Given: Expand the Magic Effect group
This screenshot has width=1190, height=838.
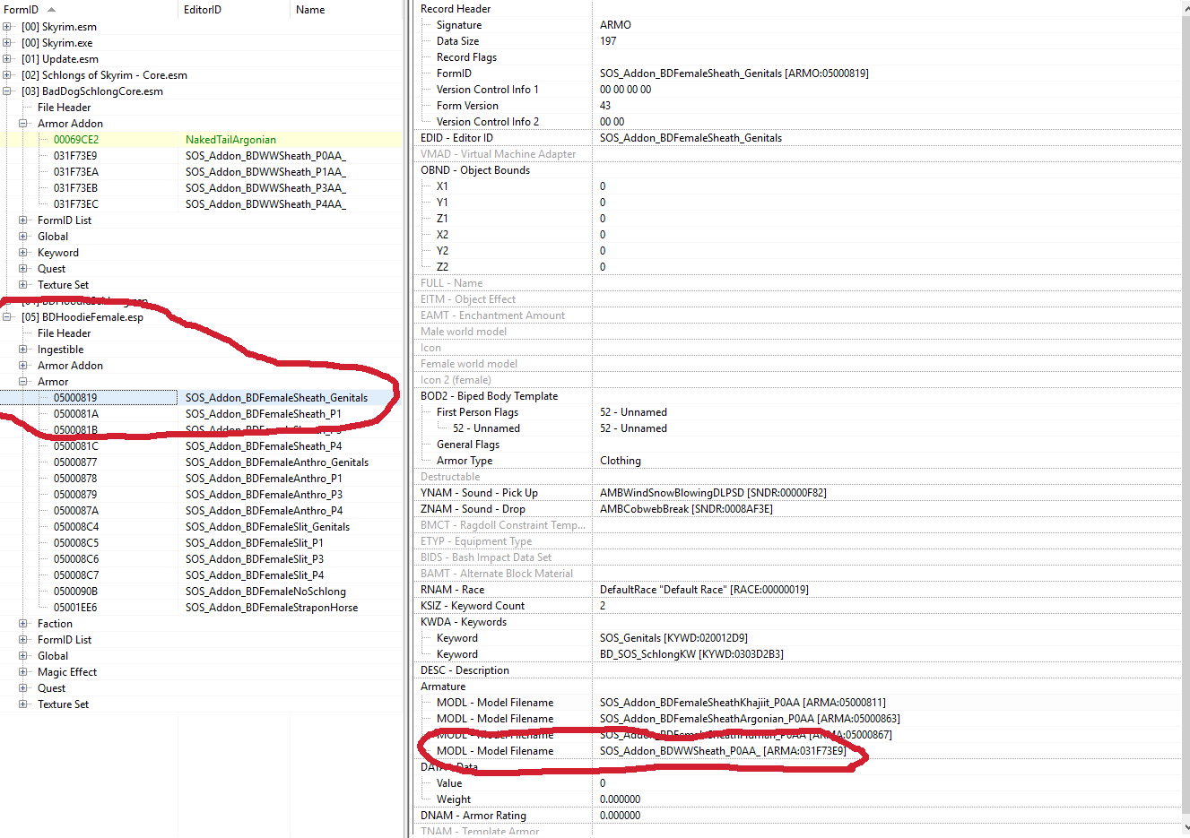Looking at the screenshot, I should click(23, 672).
